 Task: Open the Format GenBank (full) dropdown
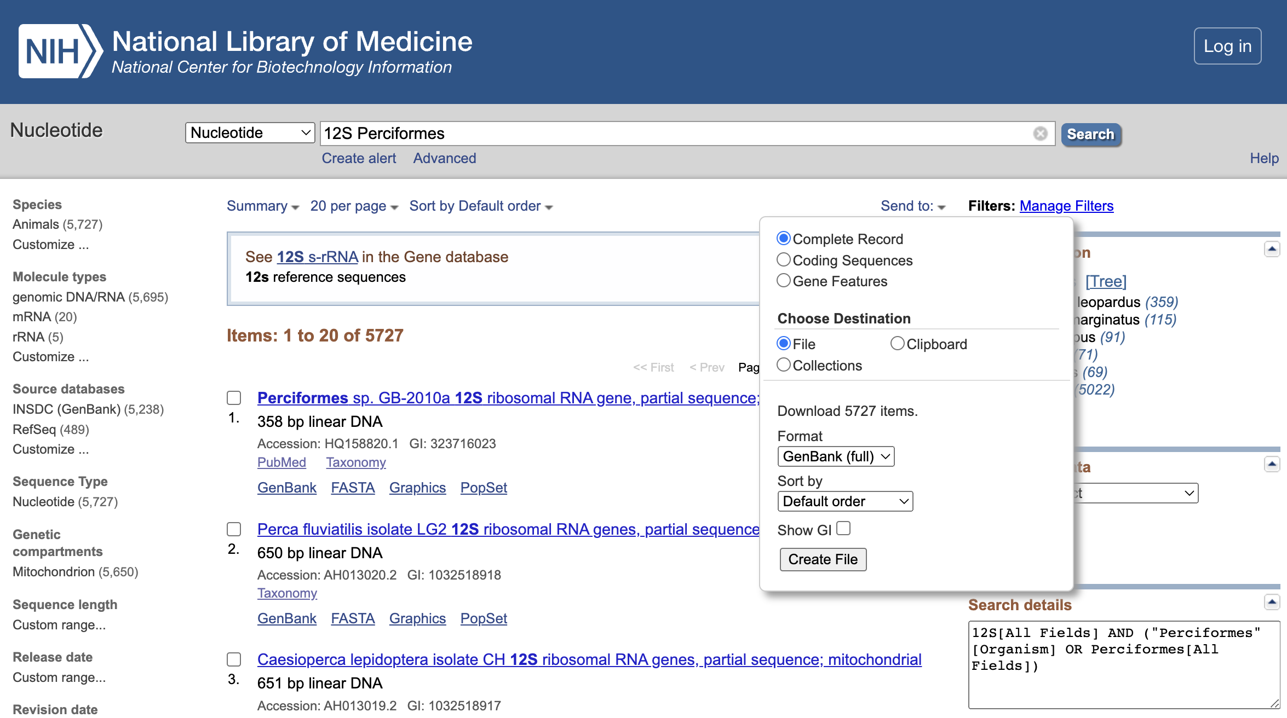pos(836,456)
